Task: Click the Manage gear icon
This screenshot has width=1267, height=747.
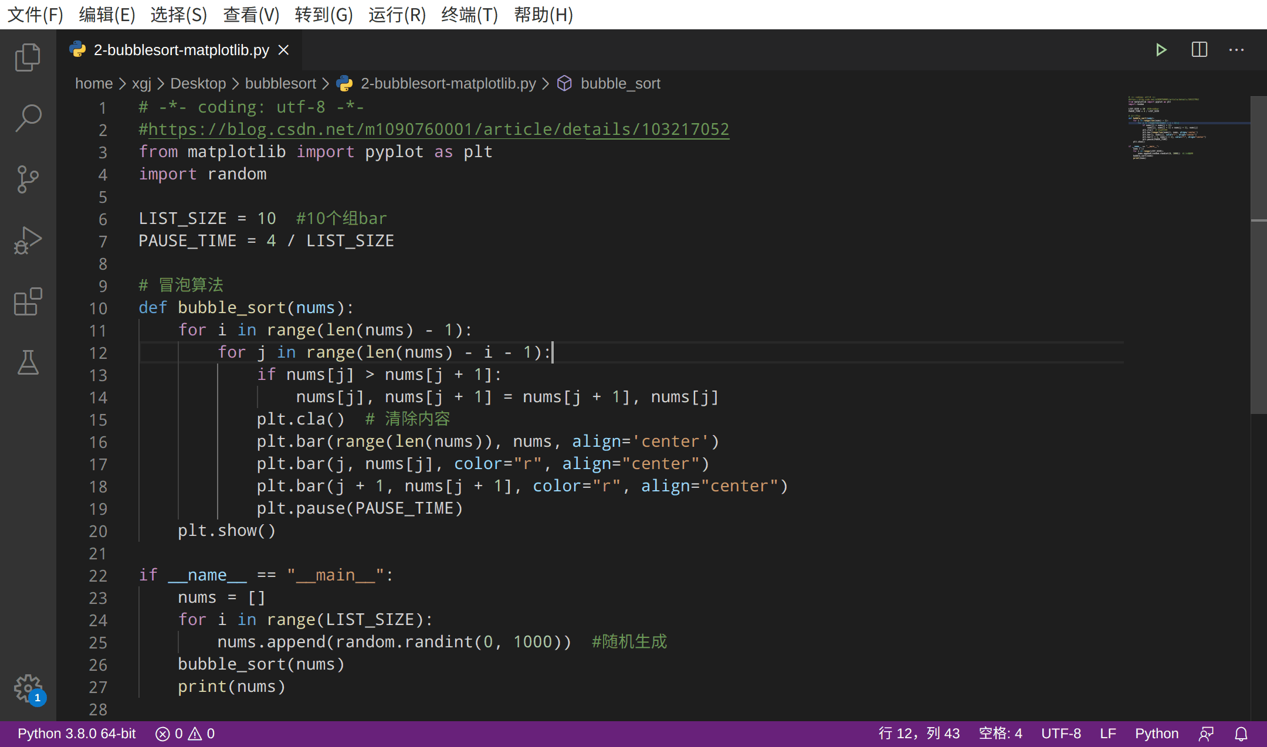Action: pyautogui.click(x=28, y=687)
